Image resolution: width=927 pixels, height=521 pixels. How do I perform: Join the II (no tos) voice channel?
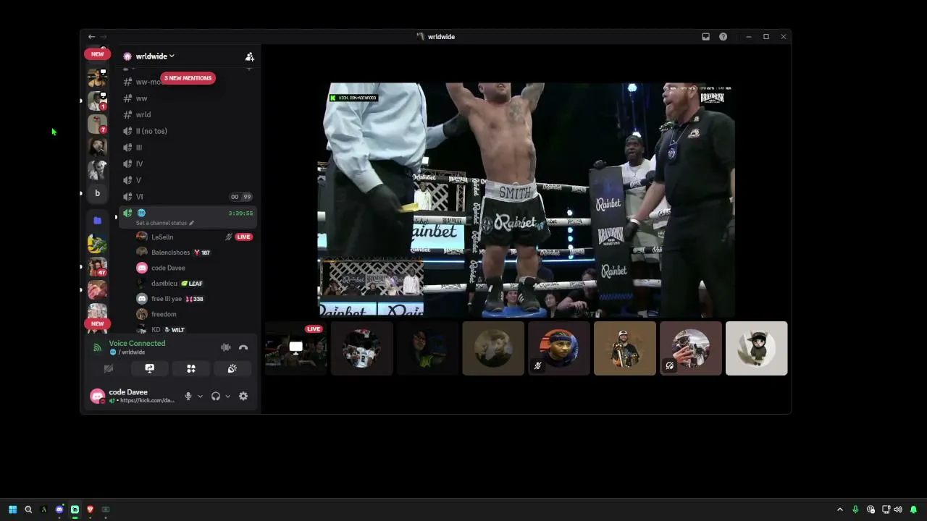(x=187, y=131)
